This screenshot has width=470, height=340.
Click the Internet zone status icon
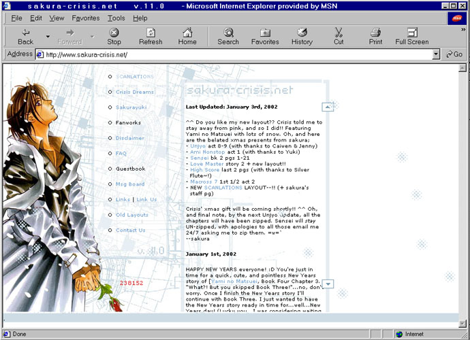[399, 334]
